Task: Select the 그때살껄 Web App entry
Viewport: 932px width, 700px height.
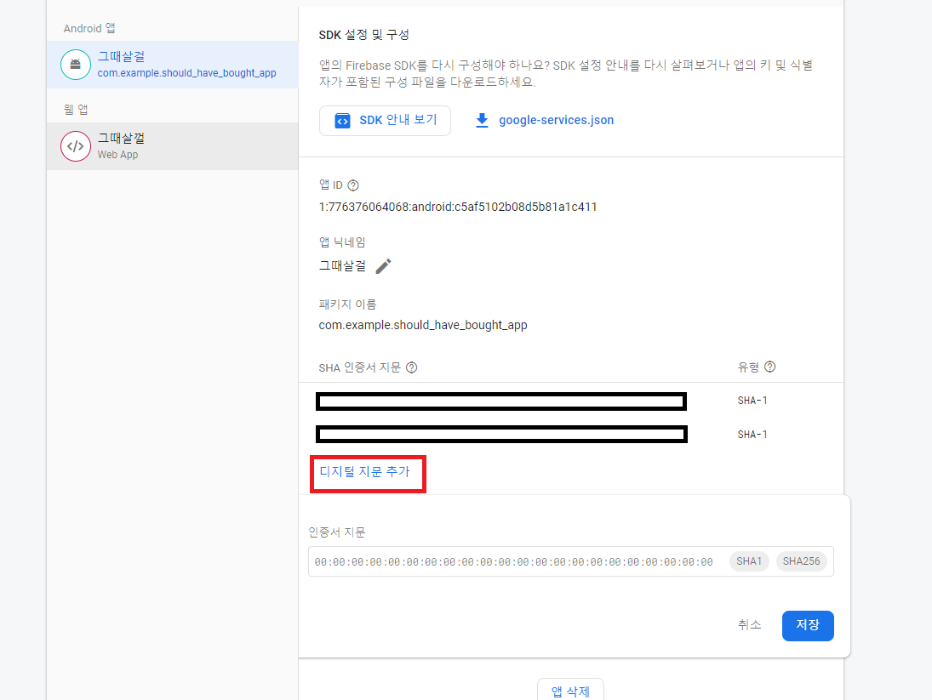Action: click(x=173, y=146)
